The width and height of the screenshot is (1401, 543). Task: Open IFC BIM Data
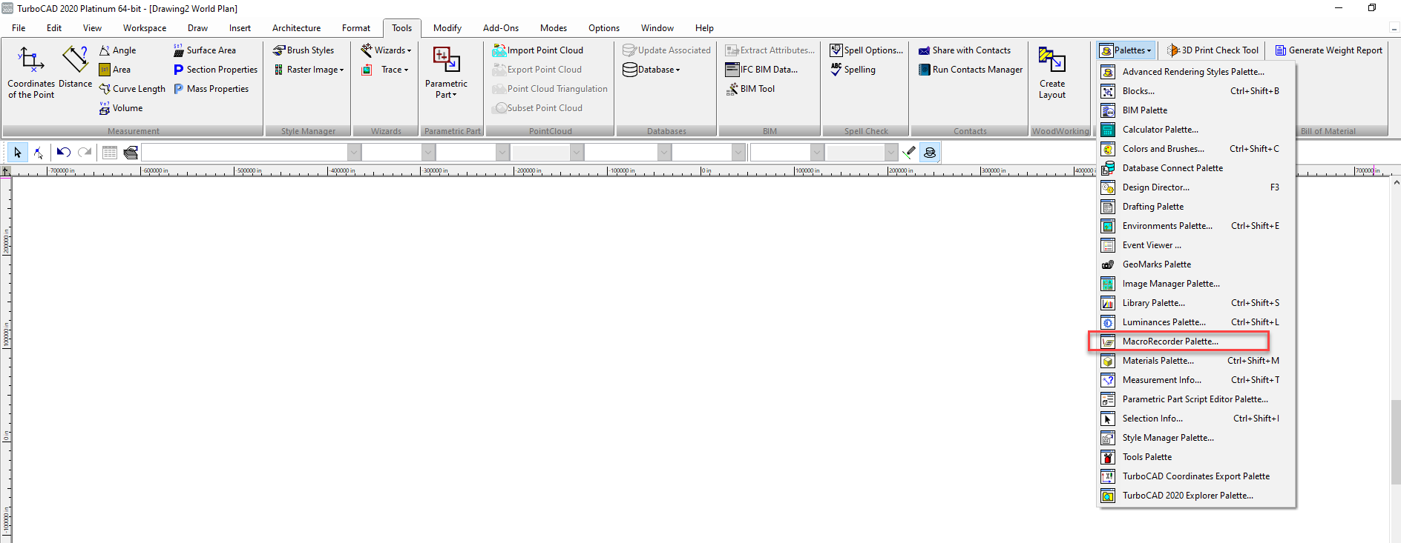pos(762,70)
